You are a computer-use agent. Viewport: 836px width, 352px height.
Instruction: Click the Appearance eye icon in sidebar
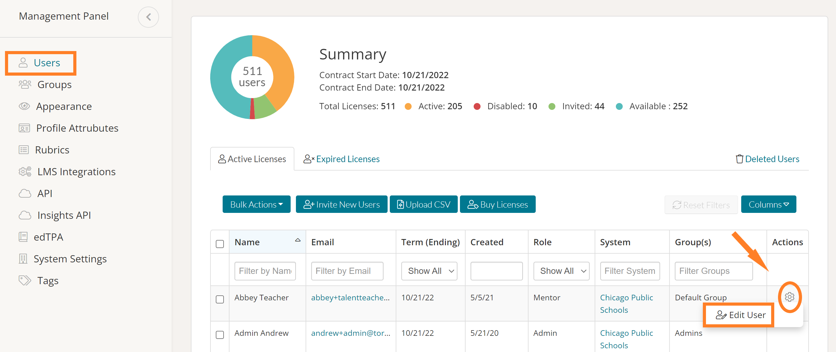tap(24, 106)
